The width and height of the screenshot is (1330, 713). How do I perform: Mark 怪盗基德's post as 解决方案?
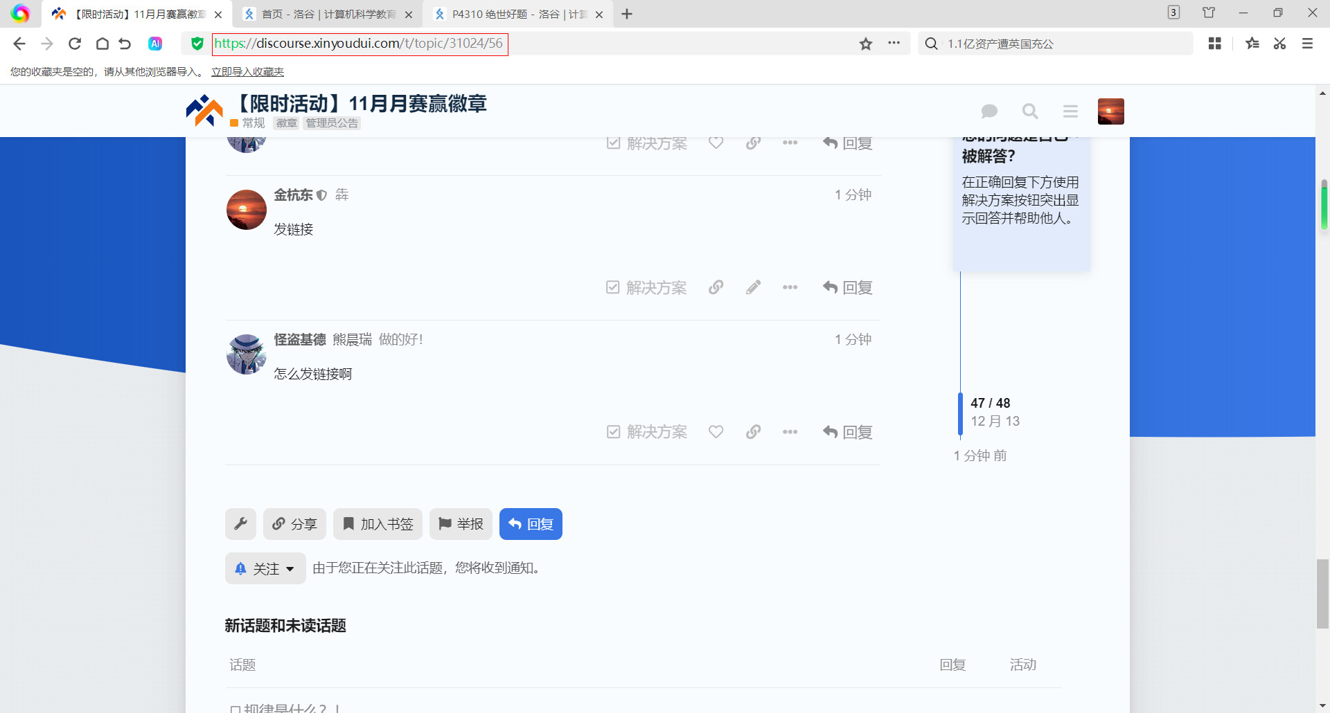[646, 432]
